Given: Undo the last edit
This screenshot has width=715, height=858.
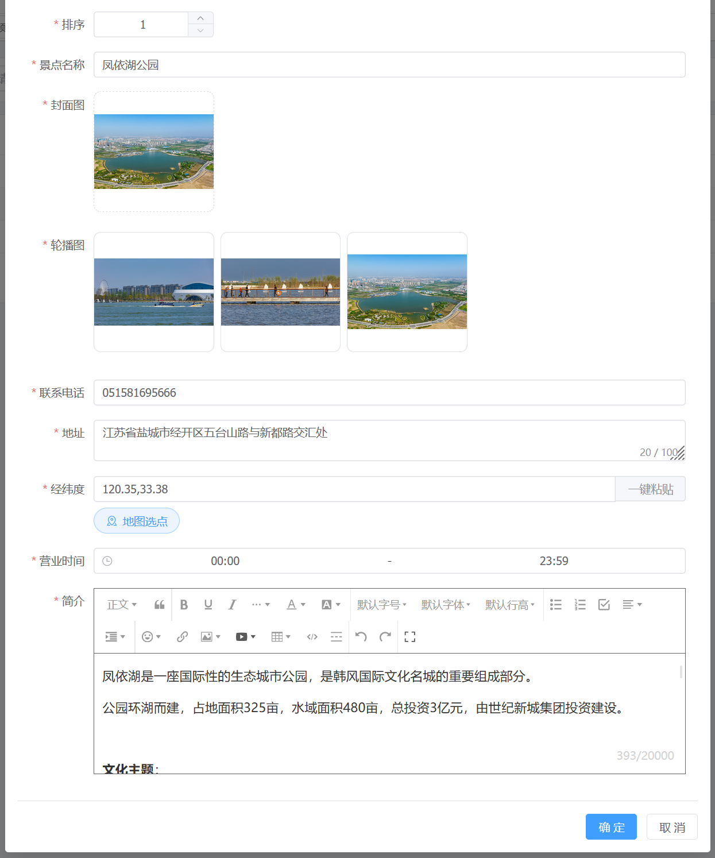Looking at the screenshot, I should click(361, 637).
